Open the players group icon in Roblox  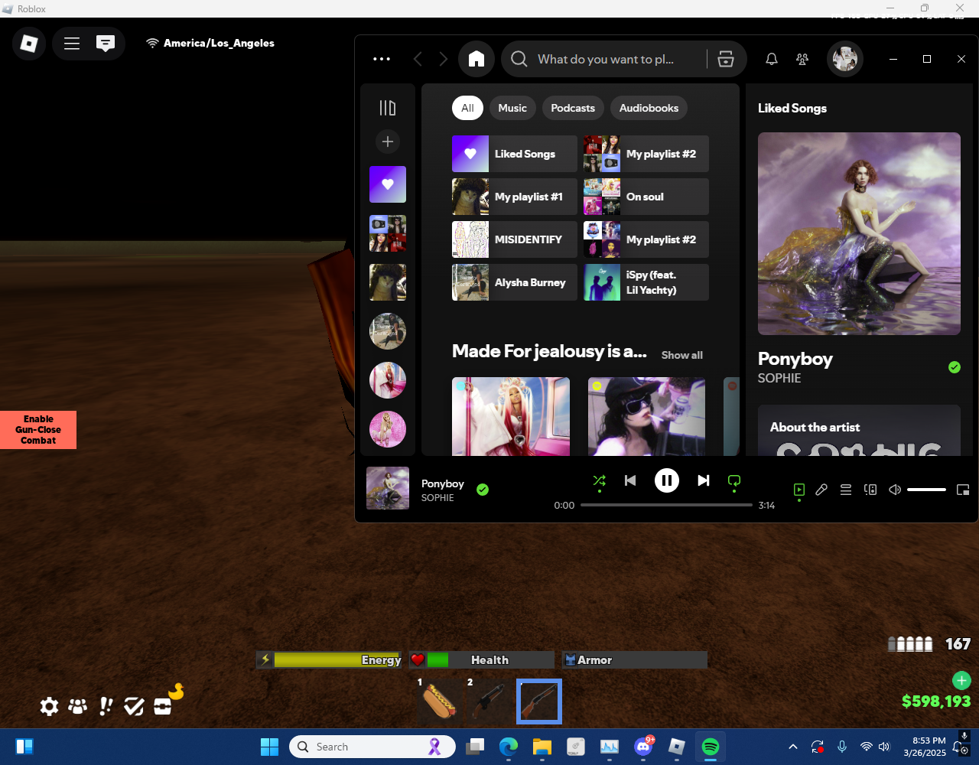pyautogui.click(x=78, y=706)
